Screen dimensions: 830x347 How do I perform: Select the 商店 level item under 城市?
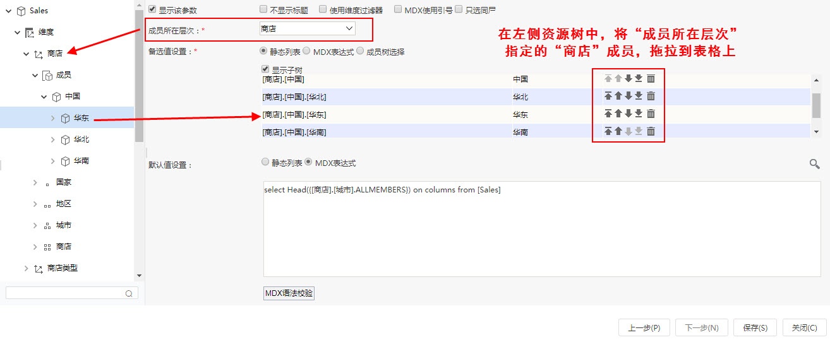64,247
